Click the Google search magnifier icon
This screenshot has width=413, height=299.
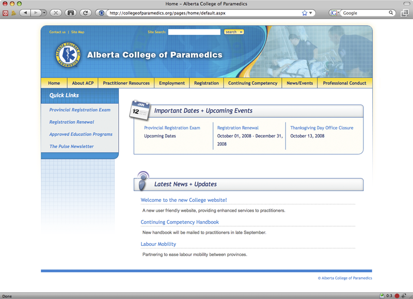(x=391, y=13)
